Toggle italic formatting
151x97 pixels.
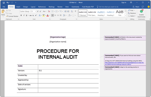(24, 15)
